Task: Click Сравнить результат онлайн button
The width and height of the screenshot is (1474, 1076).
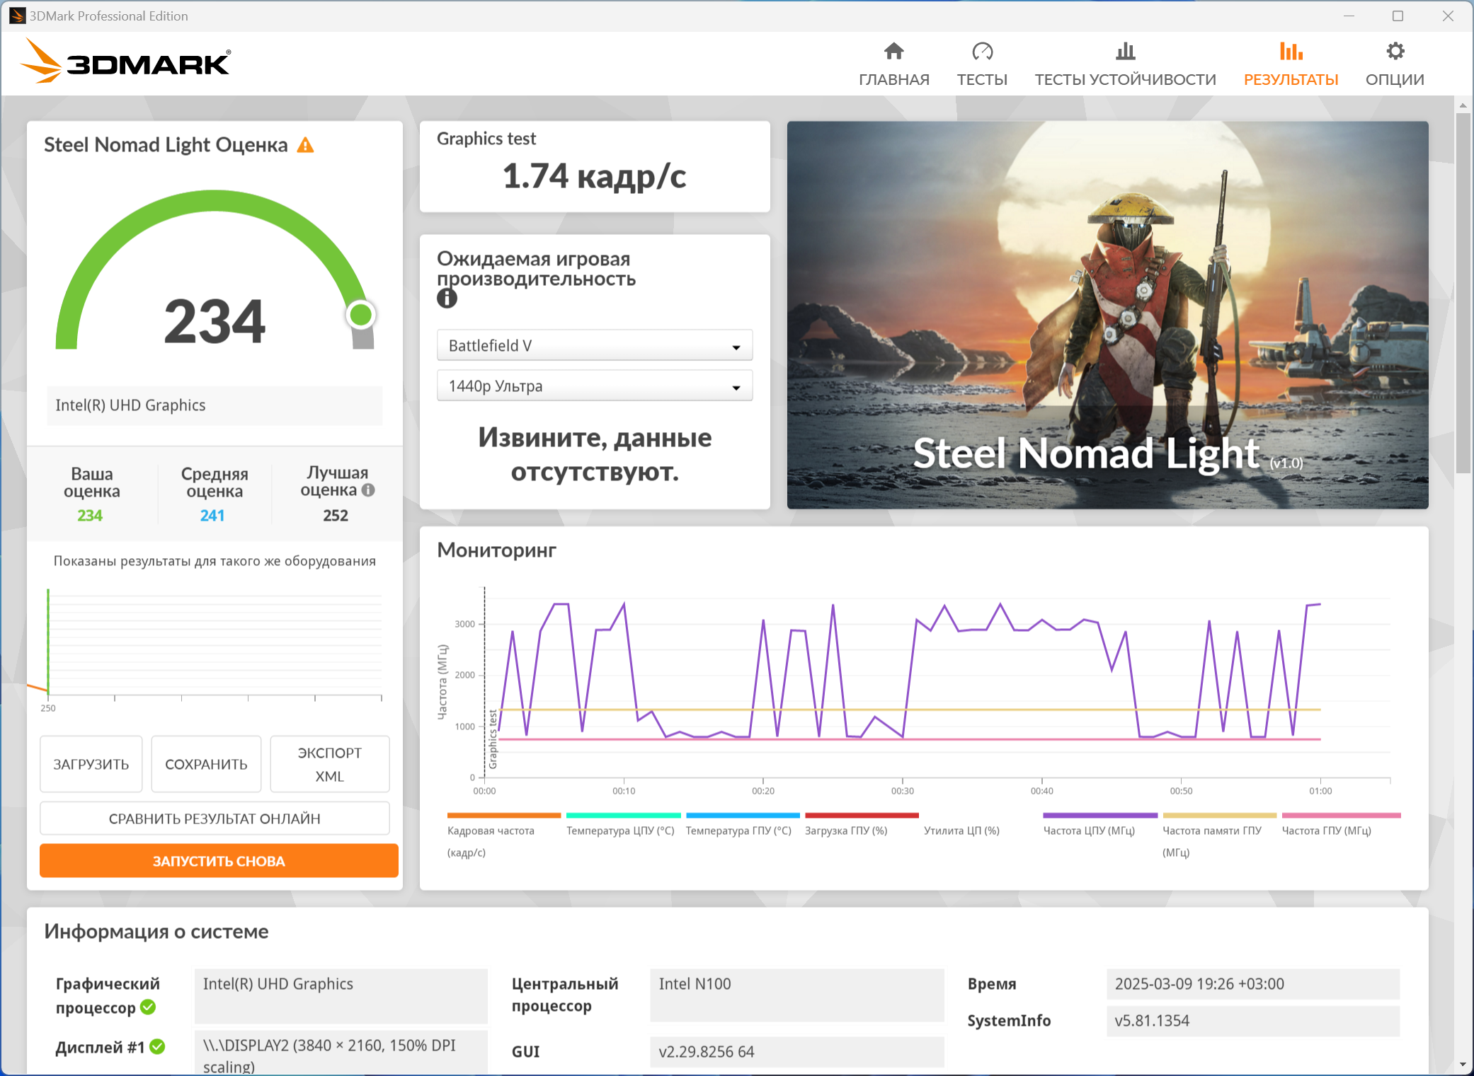Action: pyautogui.click(x=215, y=818)
